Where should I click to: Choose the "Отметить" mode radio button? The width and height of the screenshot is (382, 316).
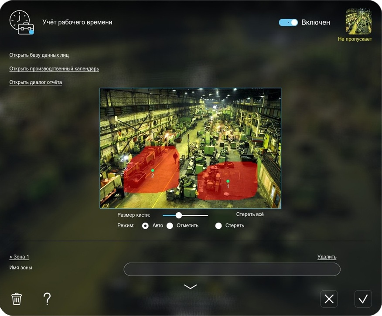[170, 226]
